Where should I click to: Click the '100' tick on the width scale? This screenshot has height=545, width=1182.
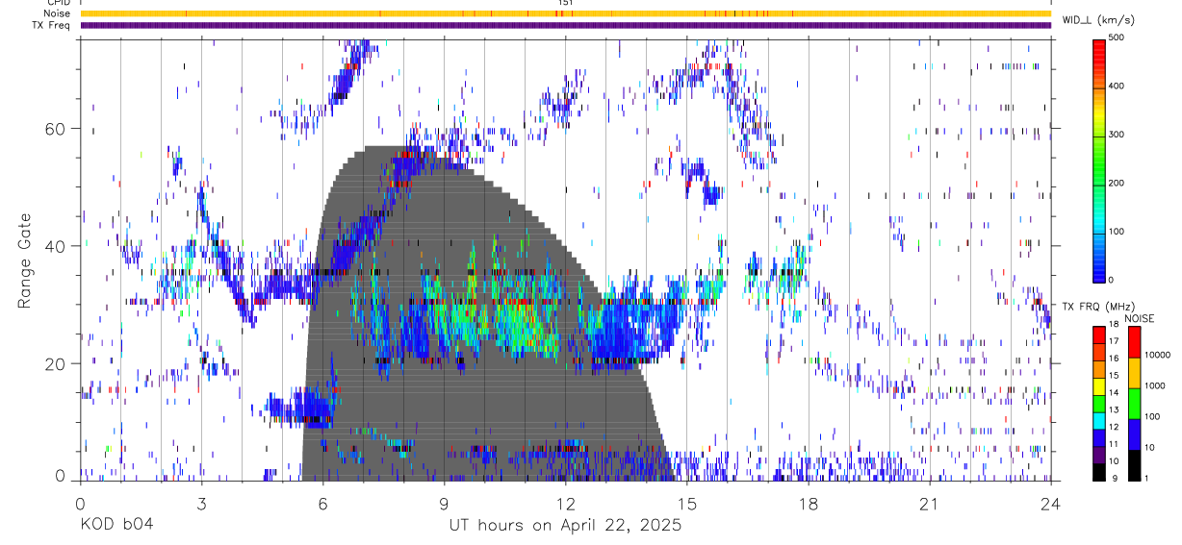pos(1118,232)
